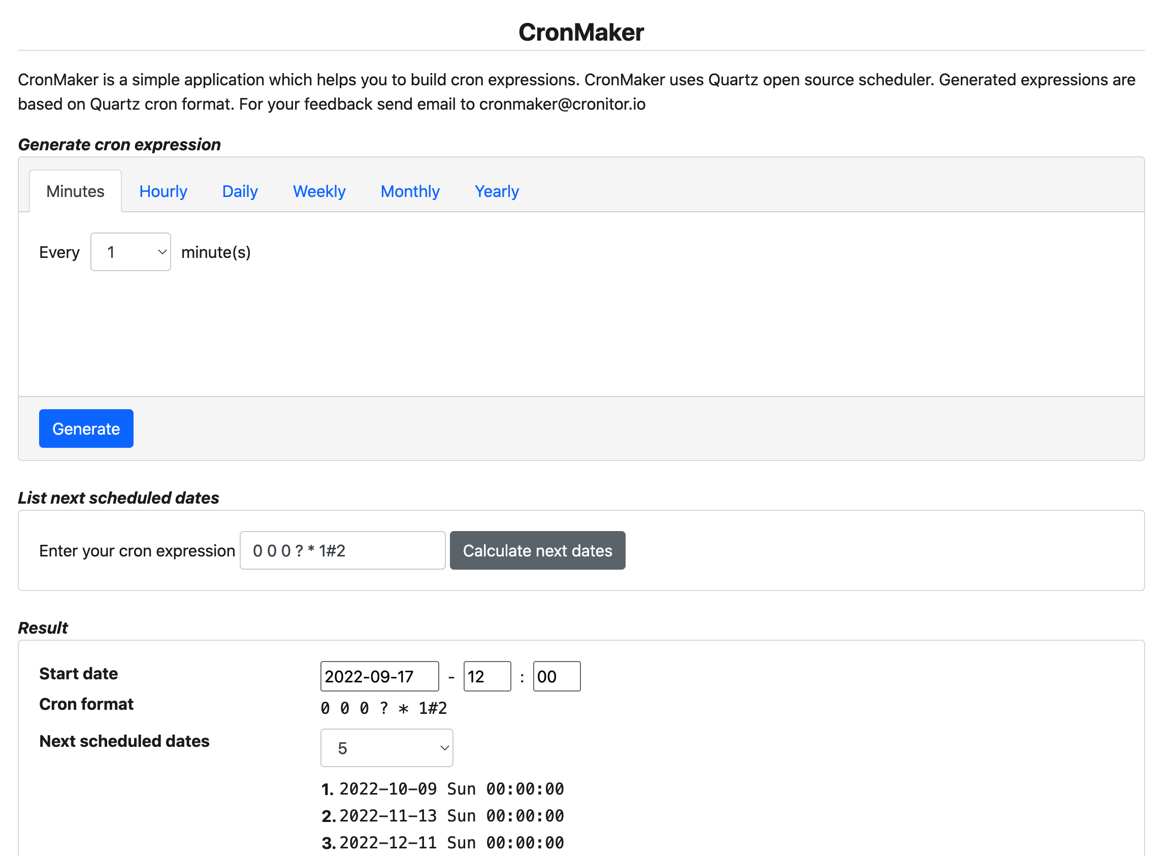This screenshot has height=856, width=1172.
Task: Switch to the Hourly tab
Action: [x=163, y=191]
